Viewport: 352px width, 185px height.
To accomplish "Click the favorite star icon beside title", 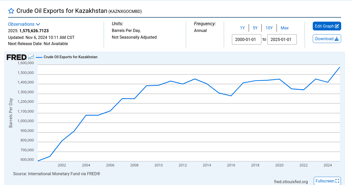I will [x=11, y=11].
